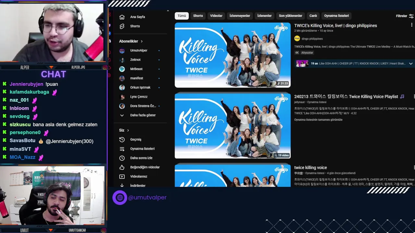
Task: Play the first Killing Voice thumbnail, 31:33
Action: pos(232,55)
